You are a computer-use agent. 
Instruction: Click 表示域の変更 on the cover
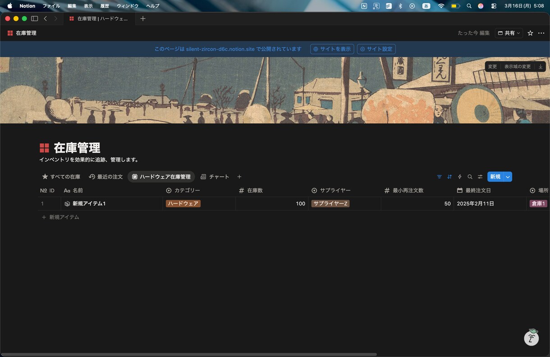518,67
